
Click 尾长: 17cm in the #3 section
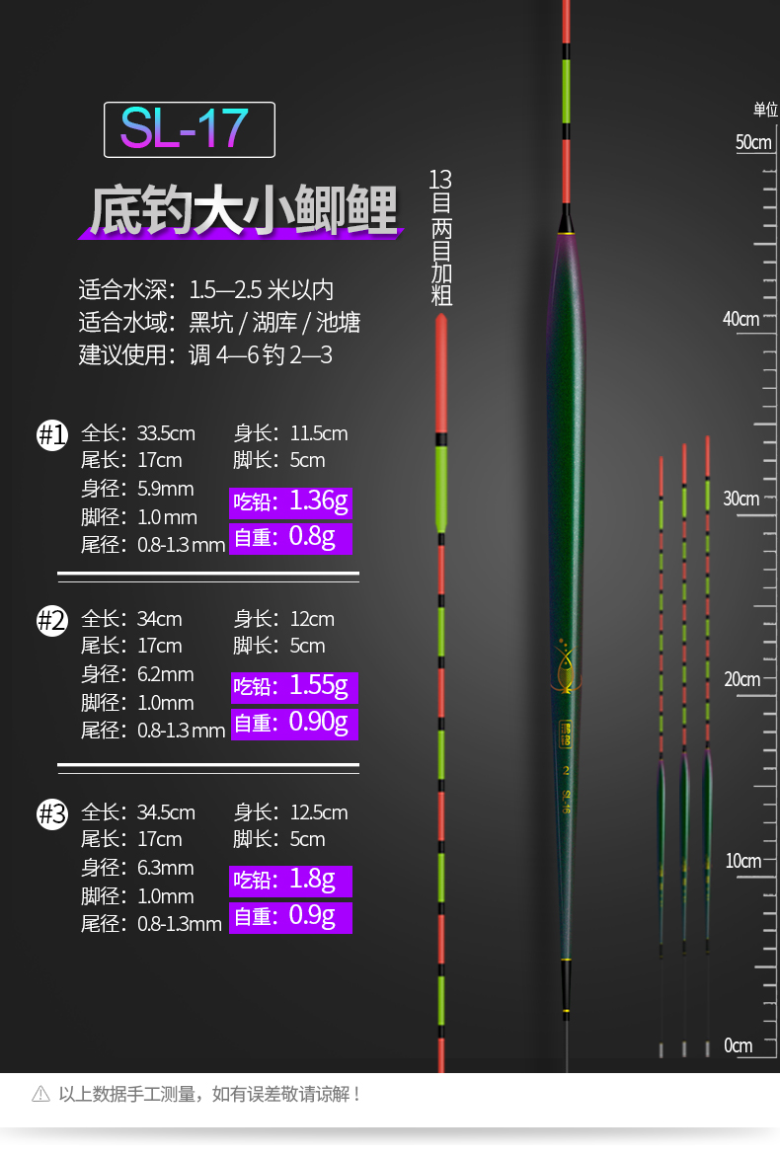coord(131,839)
